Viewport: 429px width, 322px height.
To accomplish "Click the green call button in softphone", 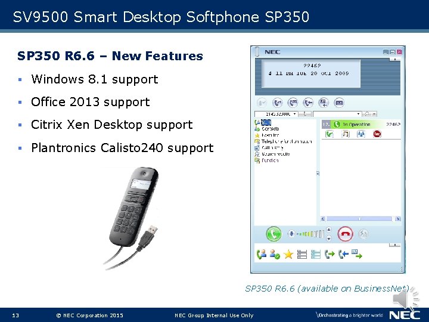I will pyautogui.click(x=273, y=234).
